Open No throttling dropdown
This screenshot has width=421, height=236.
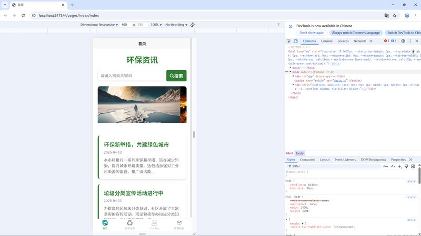pyautogui.click(x=176, y=25)
